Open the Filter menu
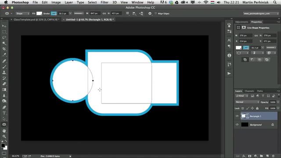The width and height of the screenshot is (281, 158). coord(104,2)
